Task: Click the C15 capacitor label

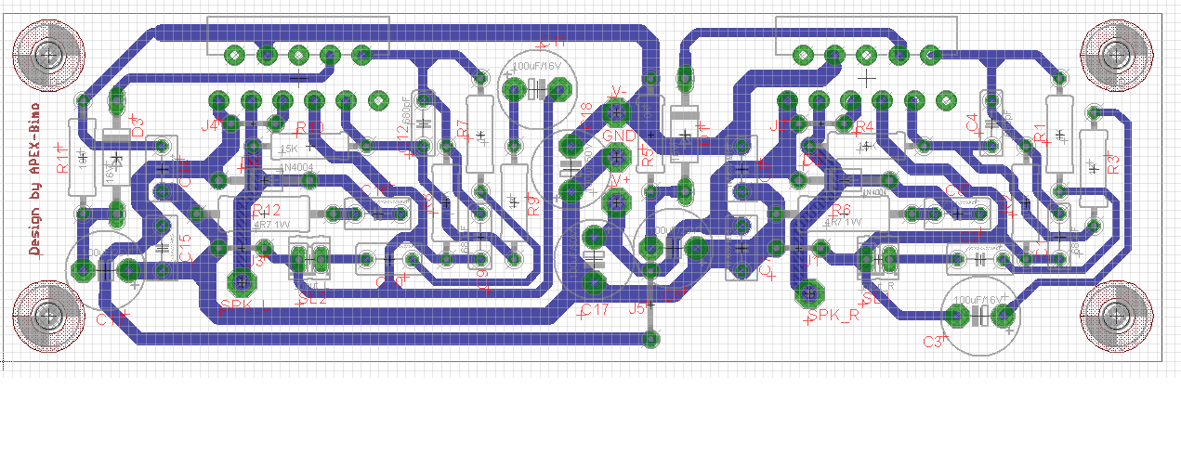Action: (x=185, y=247)
